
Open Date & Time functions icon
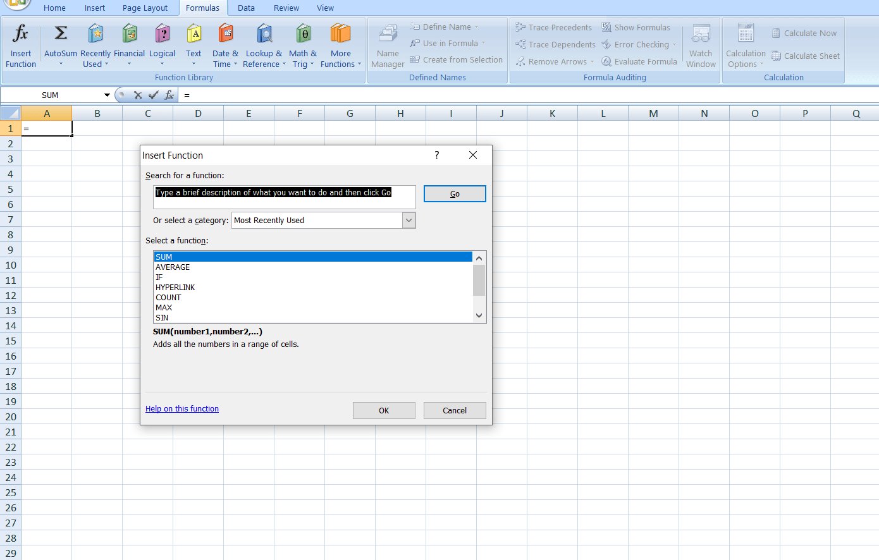pos(226,33)
